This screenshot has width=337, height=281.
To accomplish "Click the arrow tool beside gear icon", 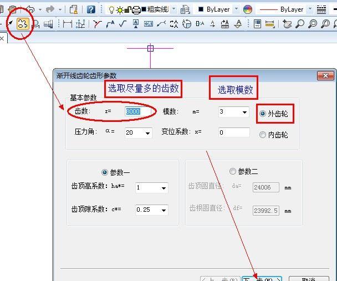I will [10, 23].
